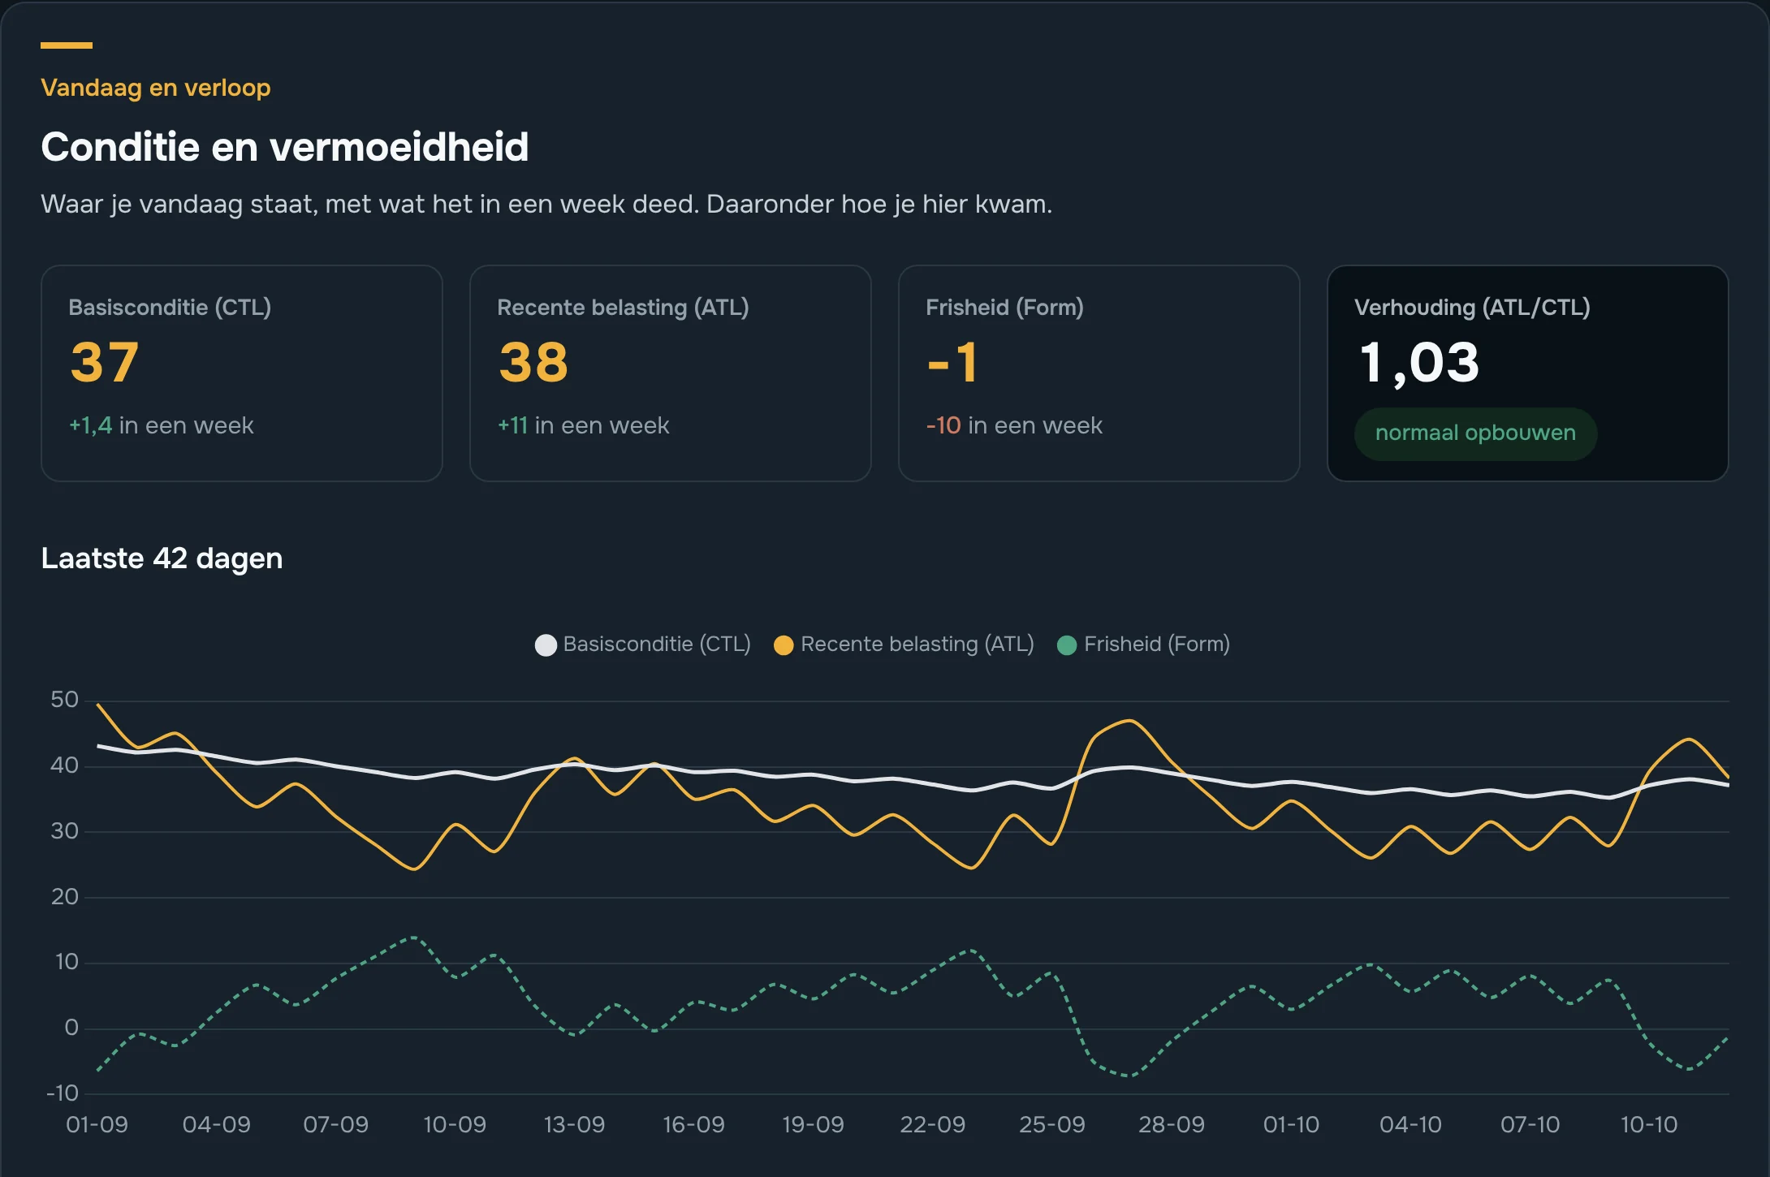This screenshot has height=1177, width=1770.
Task: Click the 'Vandaag en verloop' section label
Action: [156, 88]
